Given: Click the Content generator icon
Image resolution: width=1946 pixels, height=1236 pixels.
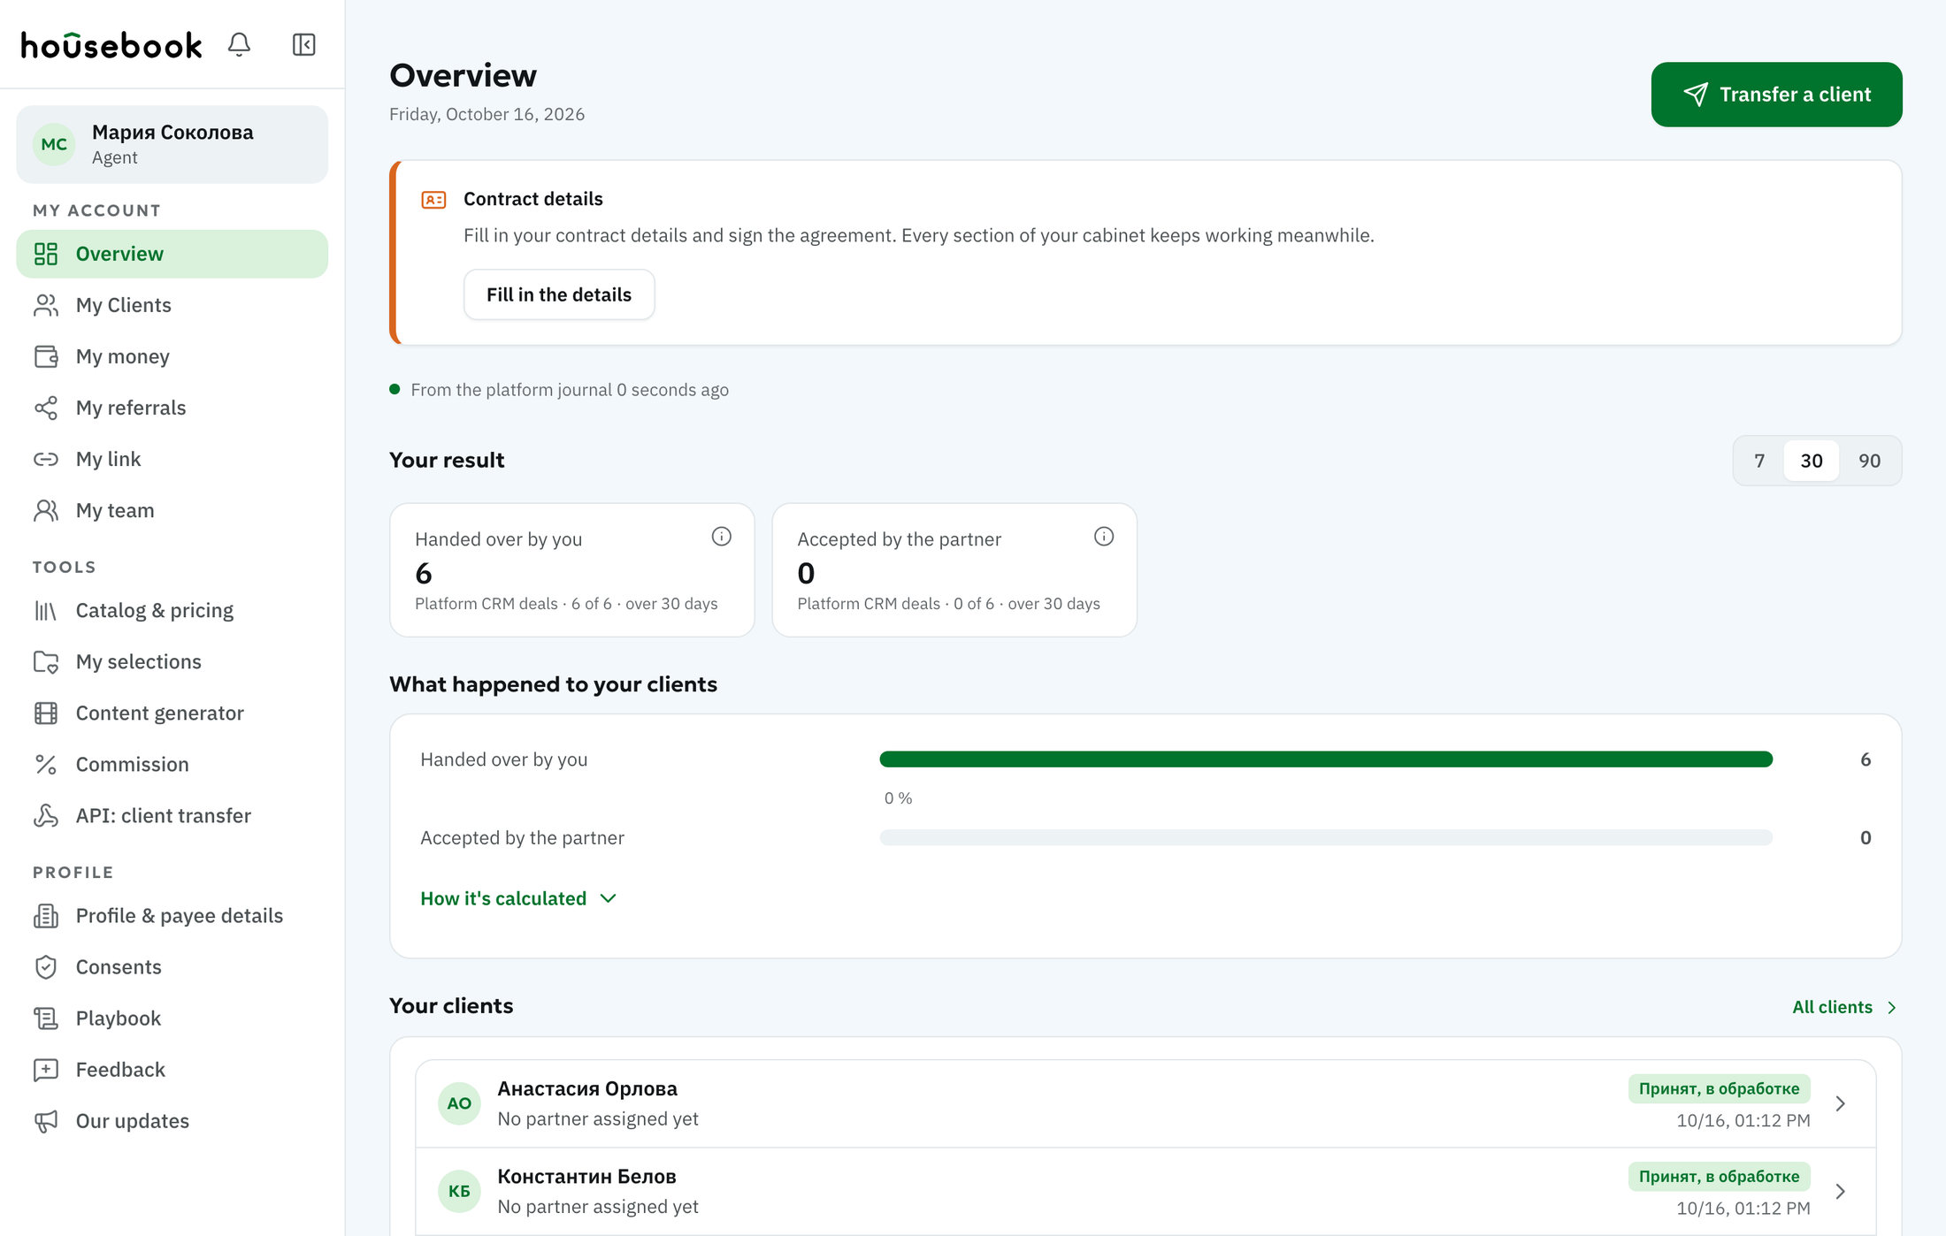Looking at the screenshot, I should [x=46, y=713].
